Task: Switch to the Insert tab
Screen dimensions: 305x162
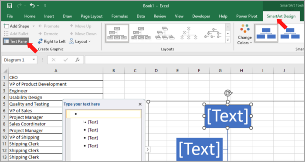Action: coord(49,16)
